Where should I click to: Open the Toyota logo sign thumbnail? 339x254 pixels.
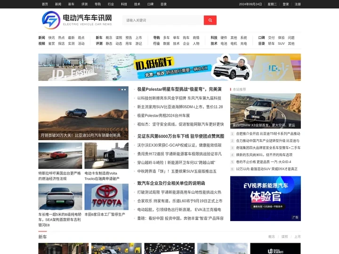pos(106,197)
